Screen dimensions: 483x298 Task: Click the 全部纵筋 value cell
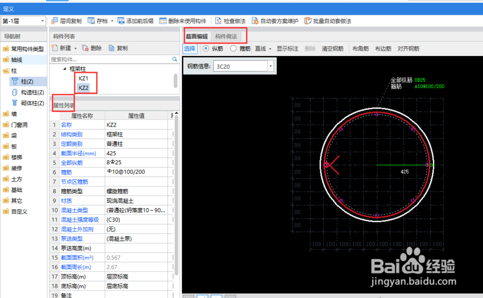(x=137, y=162)
